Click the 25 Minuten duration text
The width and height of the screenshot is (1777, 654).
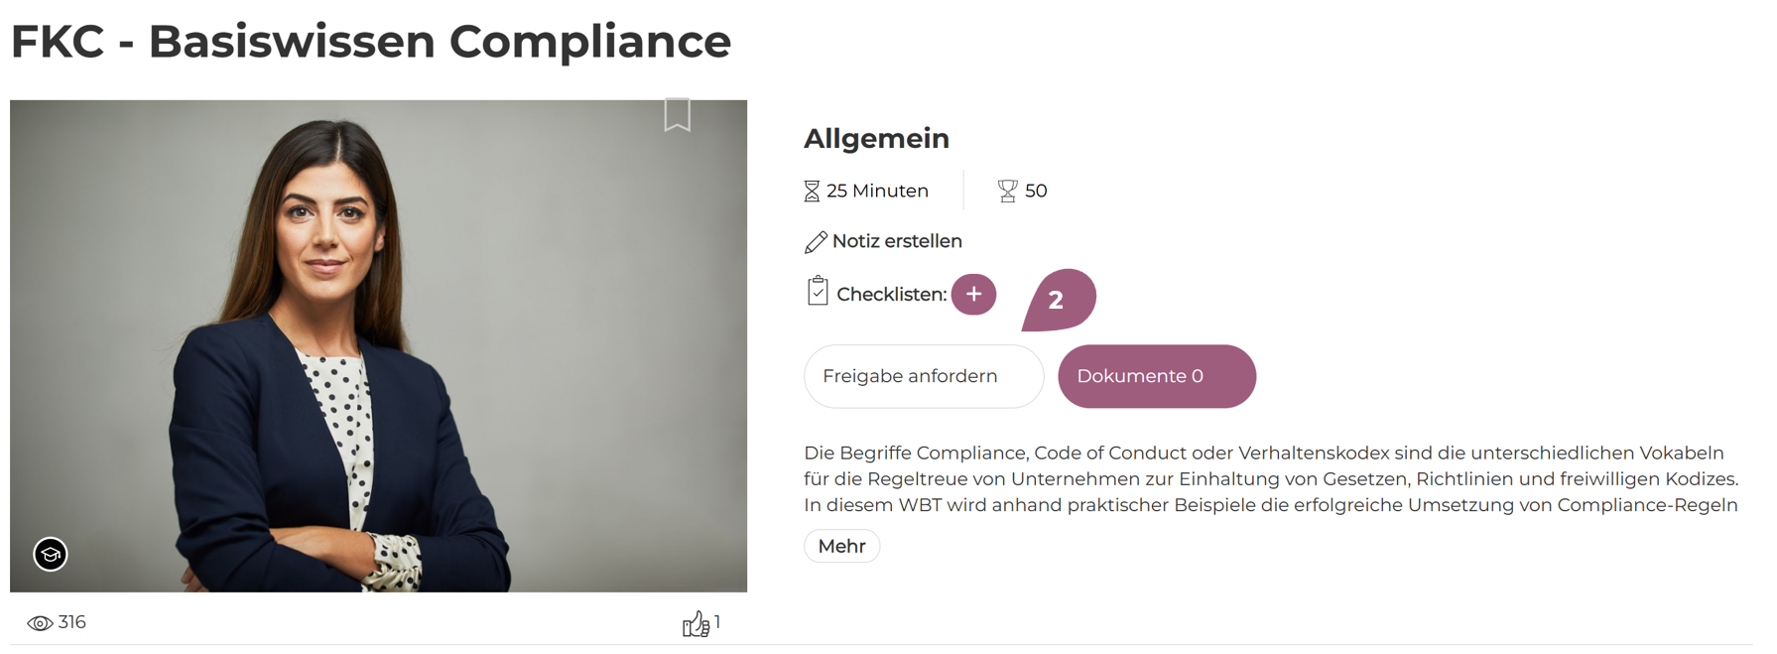(x=877, y=191)
